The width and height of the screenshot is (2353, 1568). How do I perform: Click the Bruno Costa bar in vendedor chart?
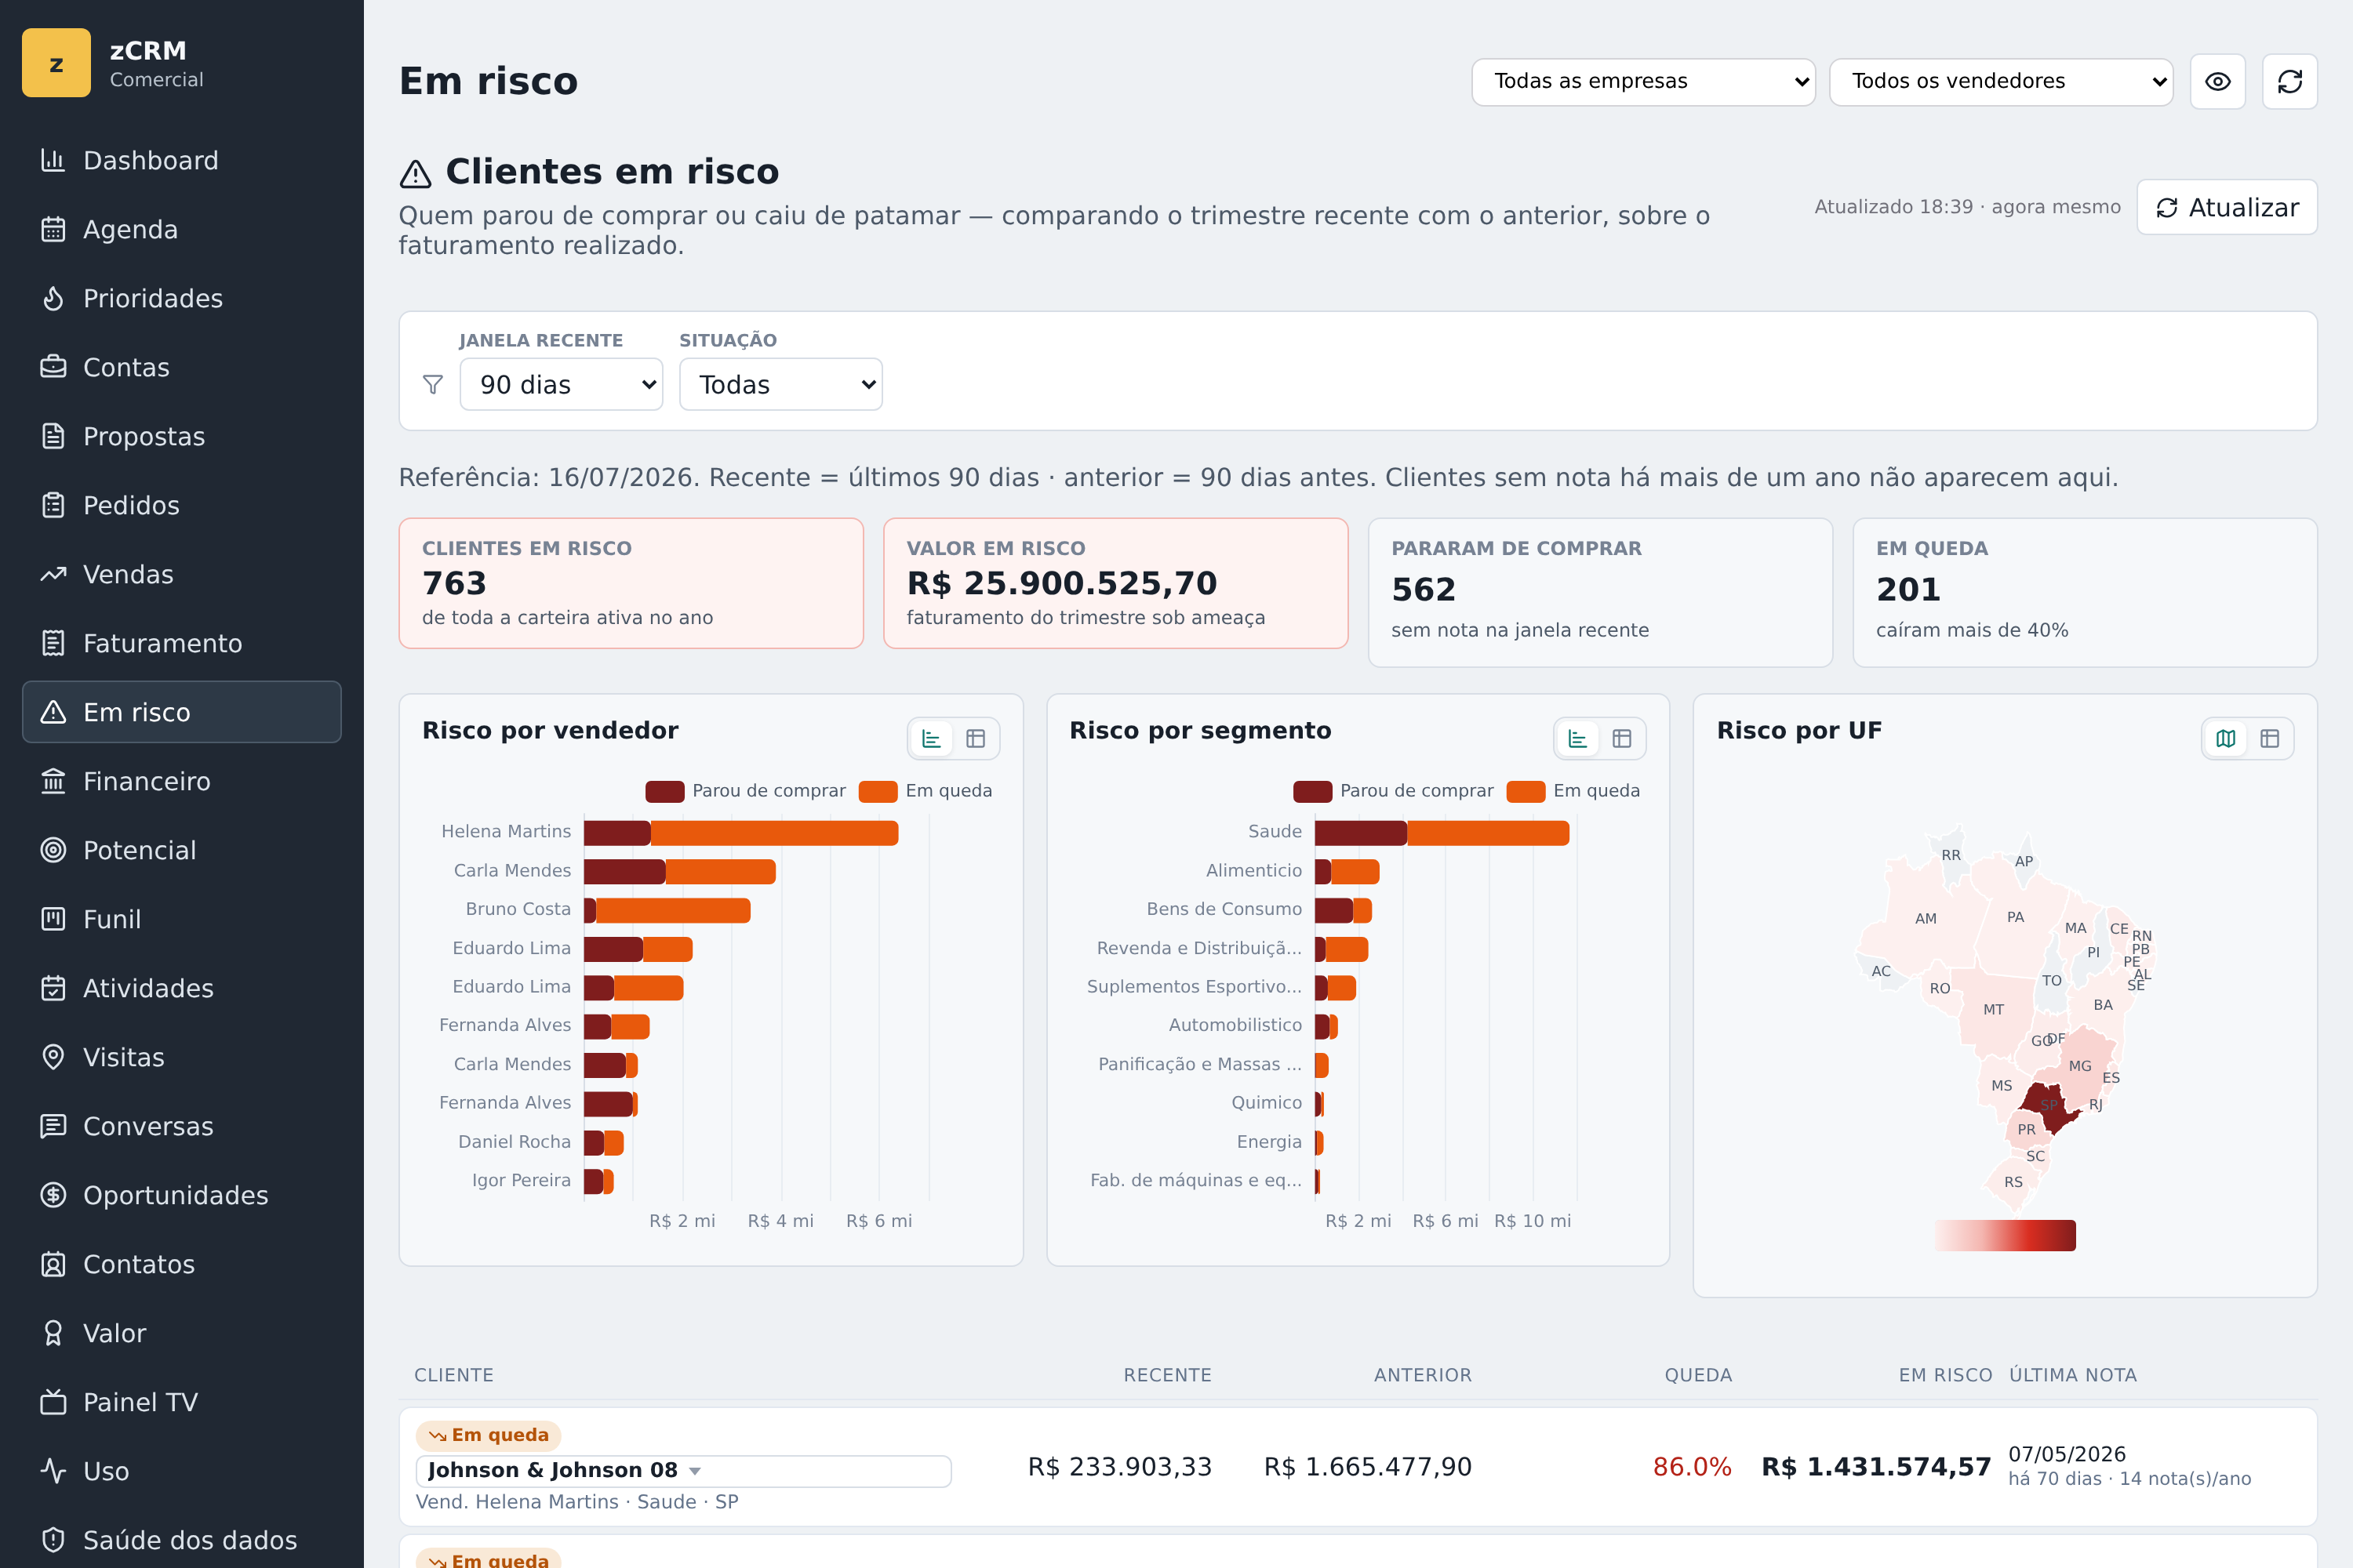click(x=667, y=910)
